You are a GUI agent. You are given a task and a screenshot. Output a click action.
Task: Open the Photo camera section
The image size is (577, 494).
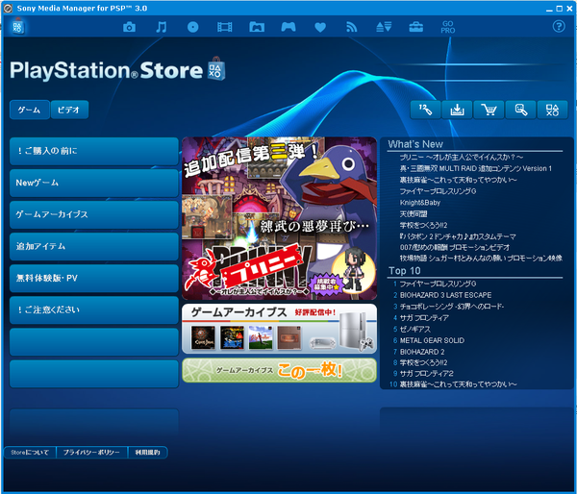click(129, 27)
